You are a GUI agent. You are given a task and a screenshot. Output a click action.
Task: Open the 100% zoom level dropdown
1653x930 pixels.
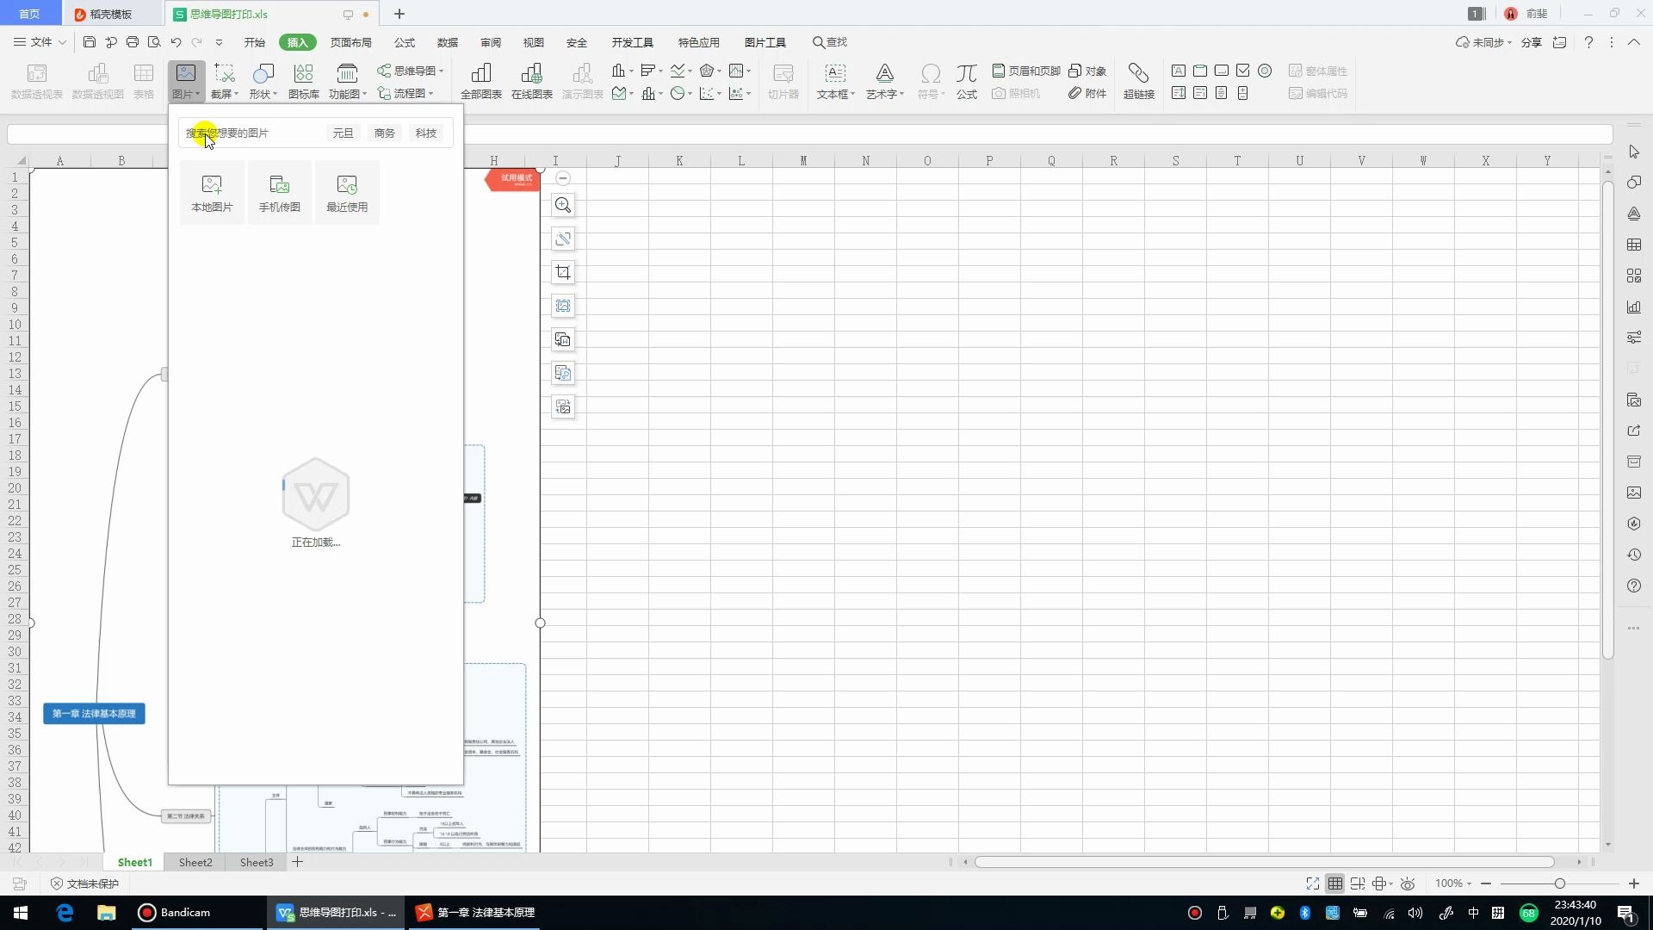click(1453, 883)
